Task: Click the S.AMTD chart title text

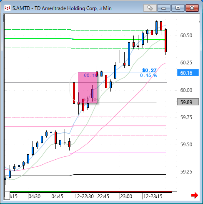Action: (x=62, y=8)
